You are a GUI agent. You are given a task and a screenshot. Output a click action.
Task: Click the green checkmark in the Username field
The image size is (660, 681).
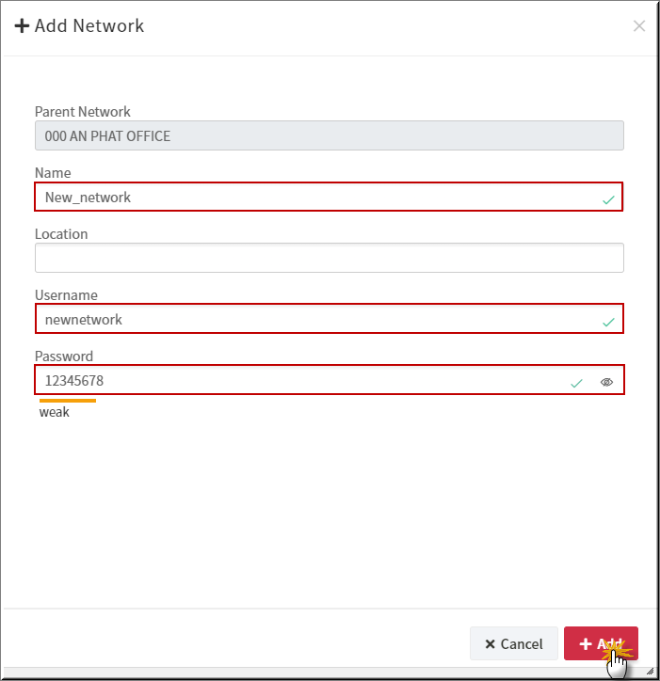tap(608, 322)
